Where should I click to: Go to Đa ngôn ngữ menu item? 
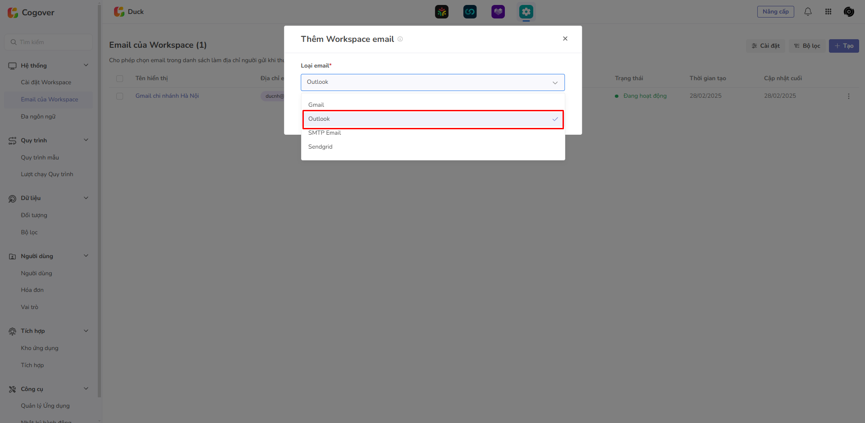click(38, 117)
